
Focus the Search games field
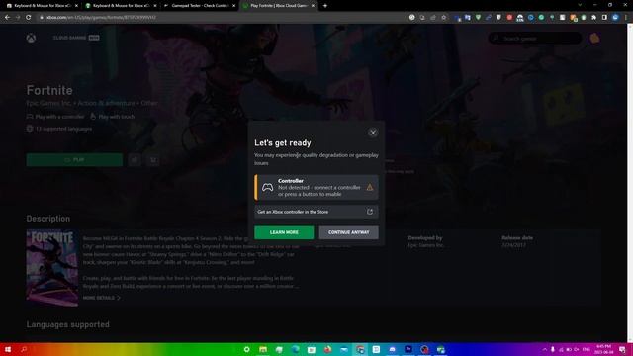point(535,39)
